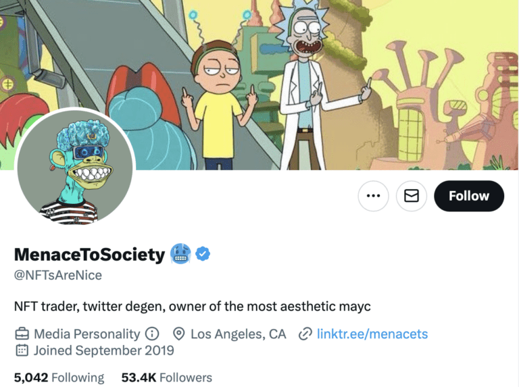Click the Media Personality label
The height and width of the screenshot is (387, 519).
pos(87,334)
